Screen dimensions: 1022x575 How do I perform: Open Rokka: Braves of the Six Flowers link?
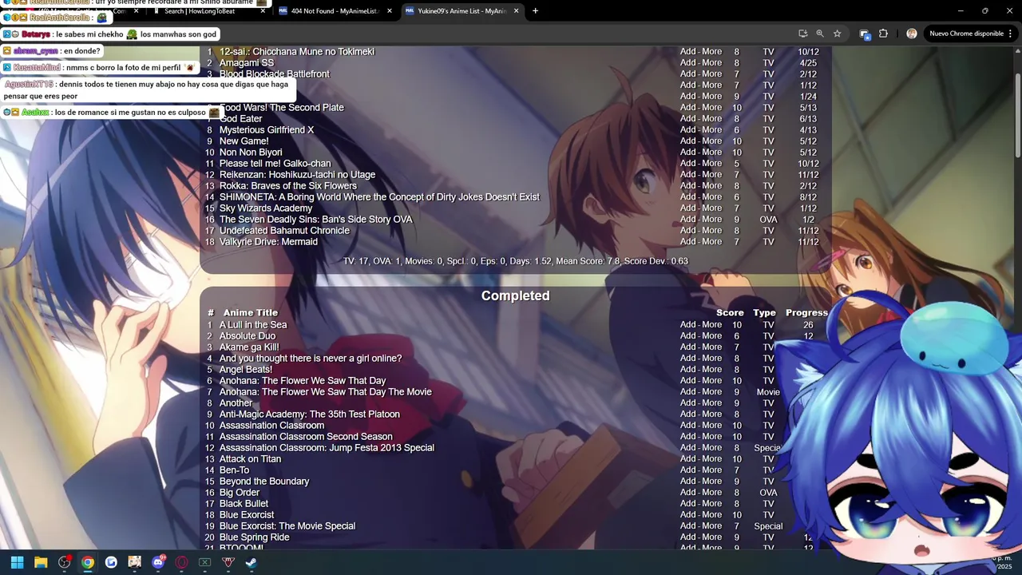click(288, 186)
